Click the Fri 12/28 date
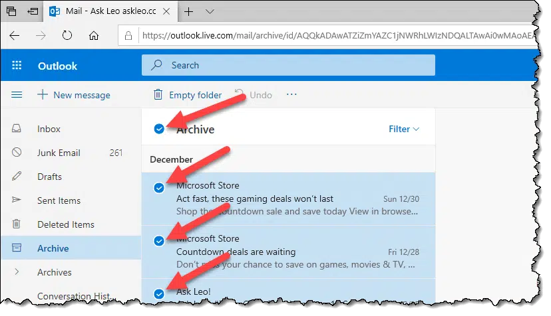 tap(403, 252)
